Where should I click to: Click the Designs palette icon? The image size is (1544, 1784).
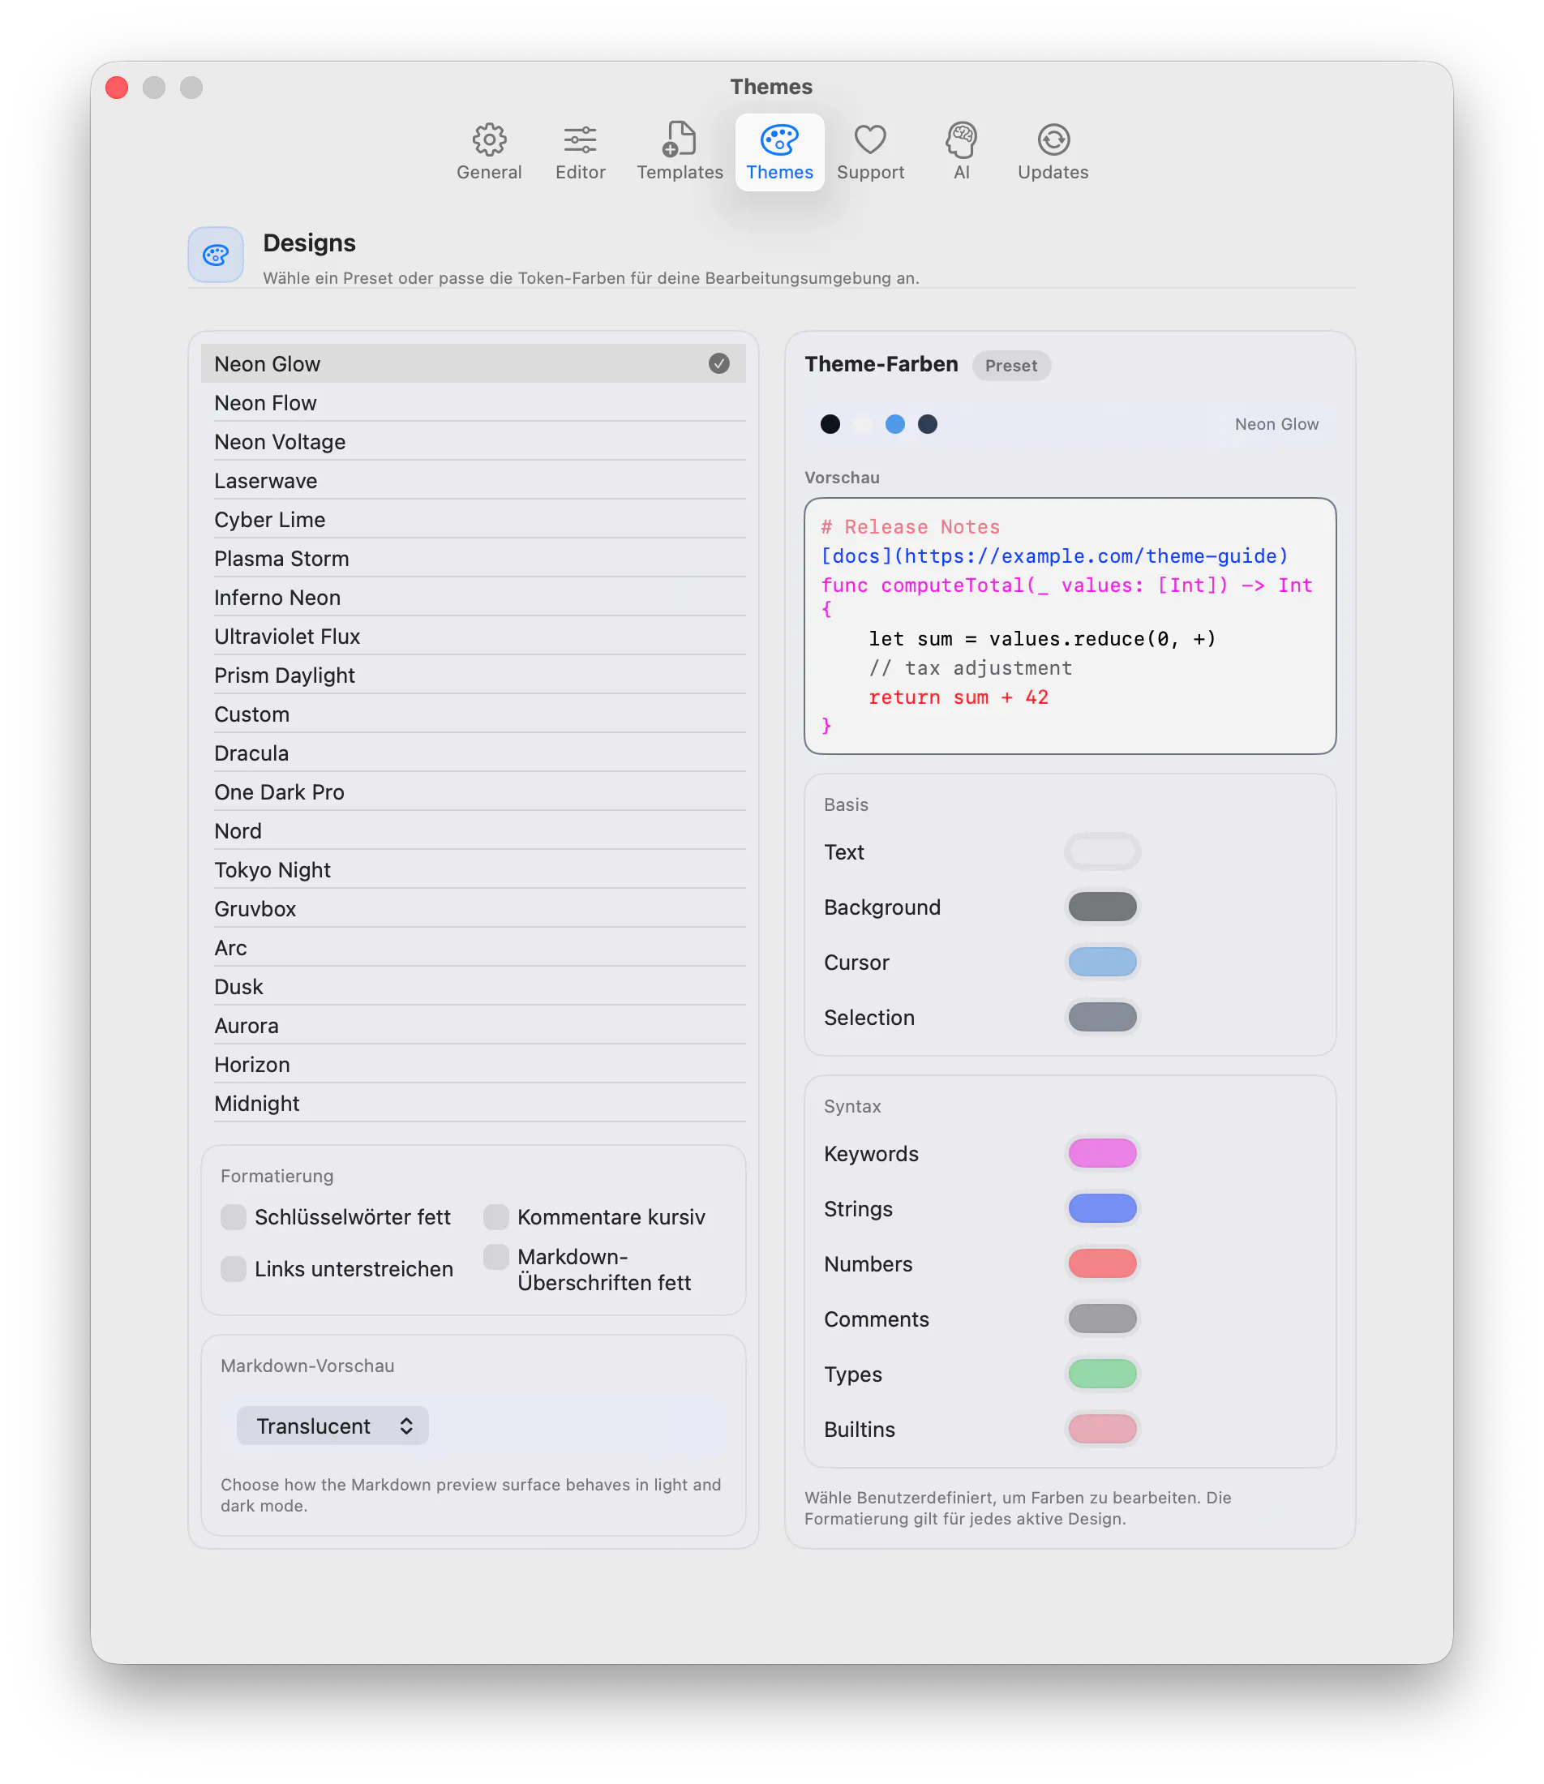[216, 255]
